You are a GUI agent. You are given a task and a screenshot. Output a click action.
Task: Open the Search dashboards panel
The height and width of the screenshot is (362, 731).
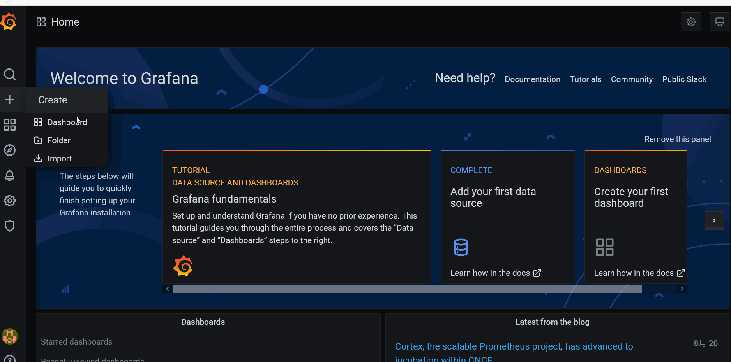10,74
